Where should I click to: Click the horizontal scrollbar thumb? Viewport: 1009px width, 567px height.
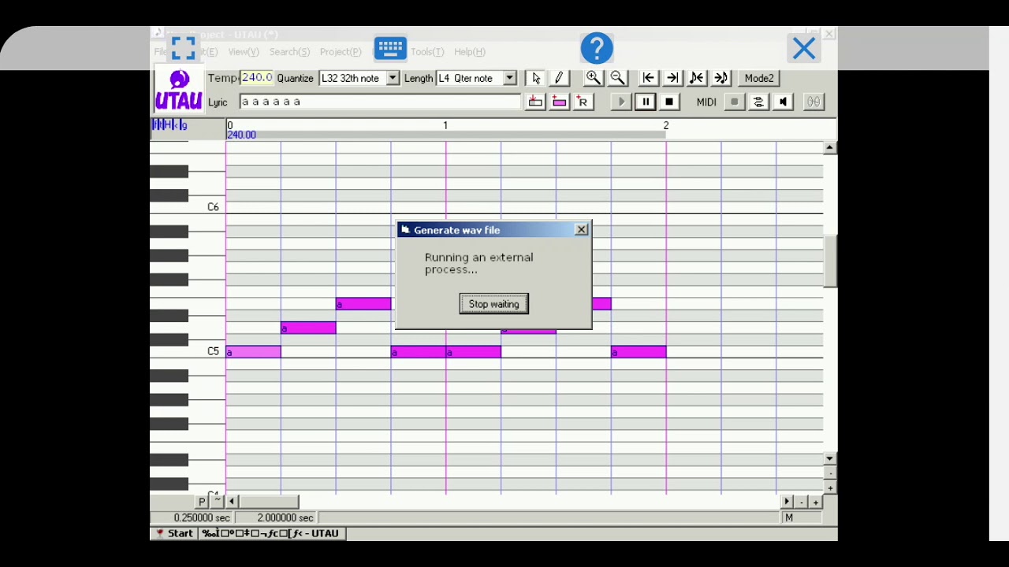pyautogui.click(x=269, y=502)
